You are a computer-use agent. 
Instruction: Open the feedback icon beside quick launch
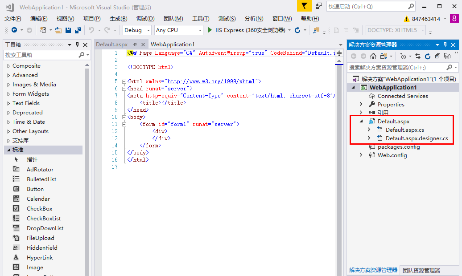pyautogui.click(x=318, y=6)
